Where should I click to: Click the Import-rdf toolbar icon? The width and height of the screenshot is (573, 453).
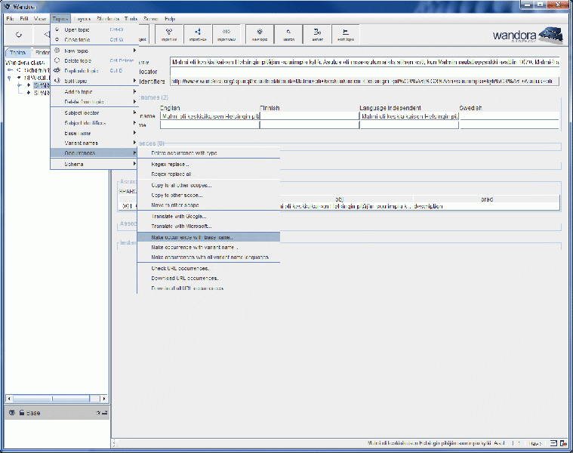click(x=198, y=33)
